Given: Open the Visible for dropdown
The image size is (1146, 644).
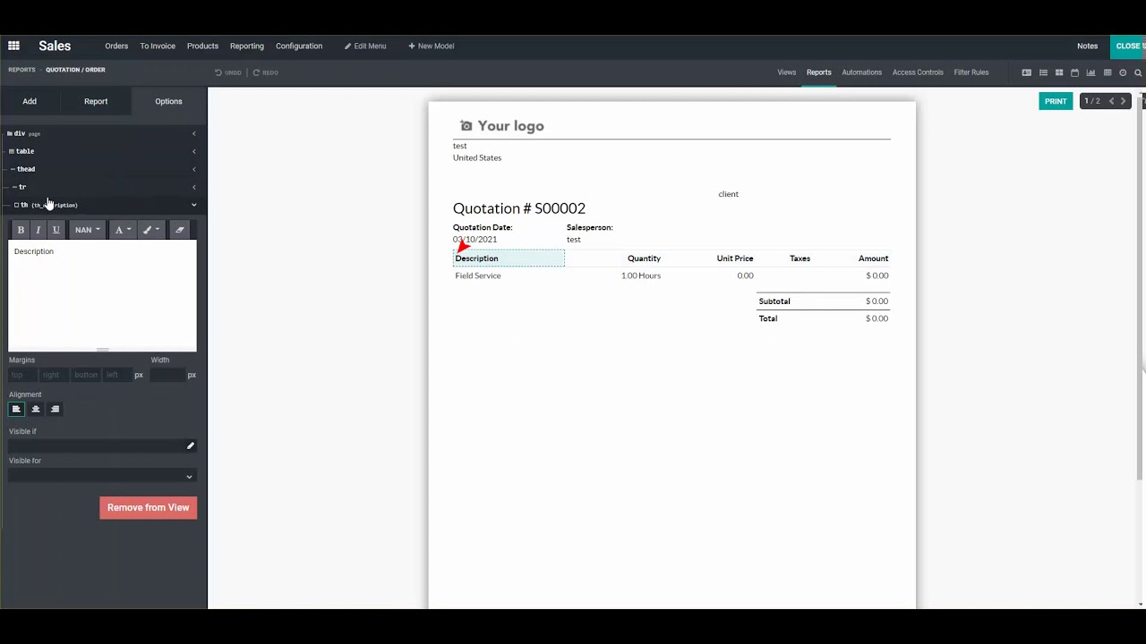Looking at the screenshot, I should (101, 476).
